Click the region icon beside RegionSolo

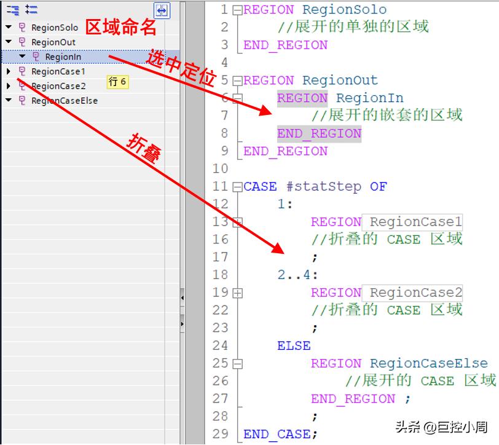(22, 27)
